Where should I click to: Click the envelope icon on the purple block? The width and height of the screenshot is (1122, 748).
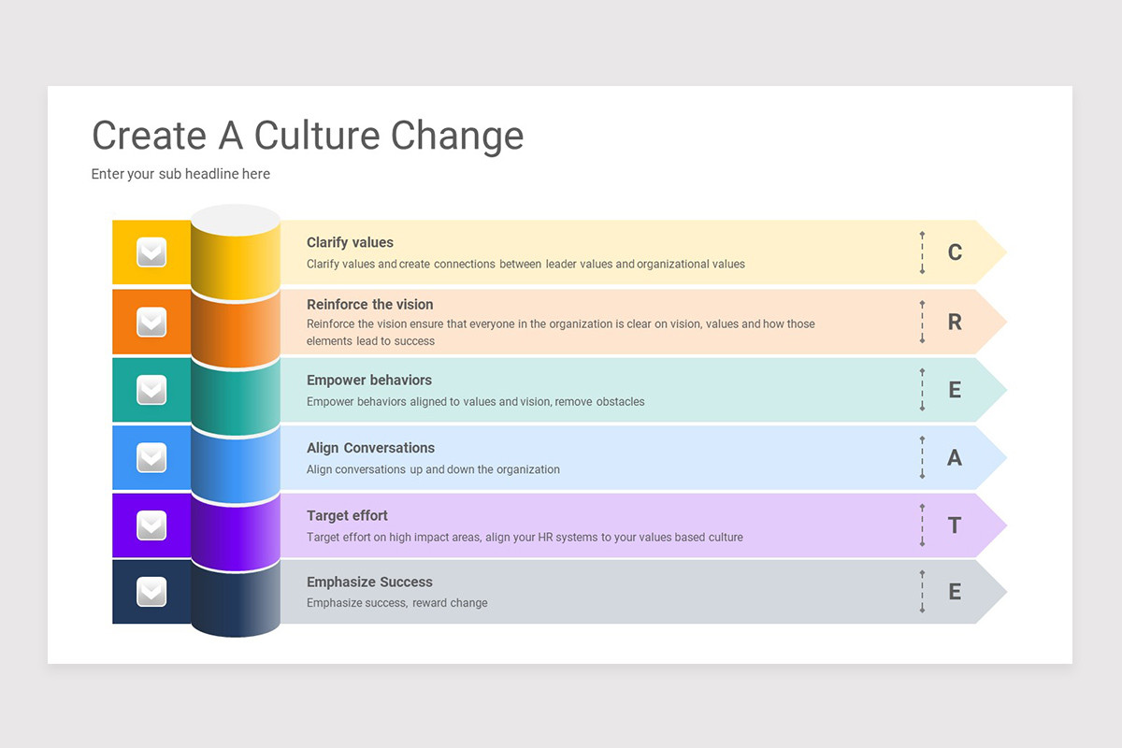pos(151,525)
